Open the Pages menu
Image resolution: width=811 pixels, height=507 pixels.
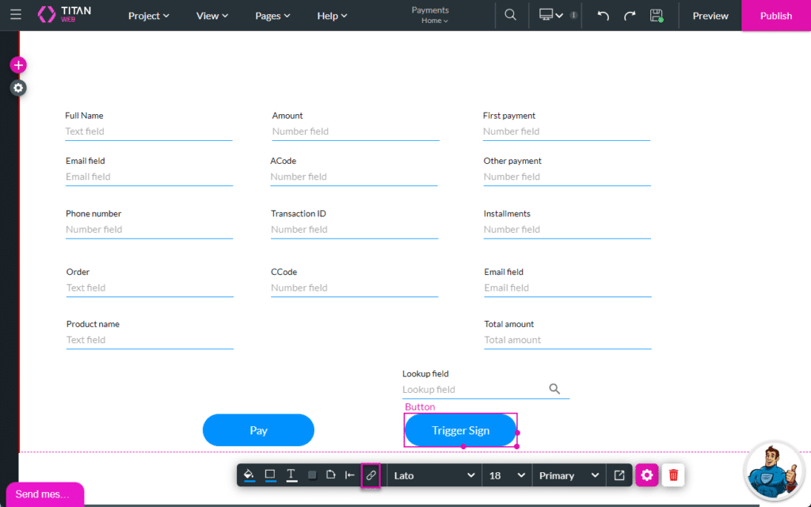point(272,16)
